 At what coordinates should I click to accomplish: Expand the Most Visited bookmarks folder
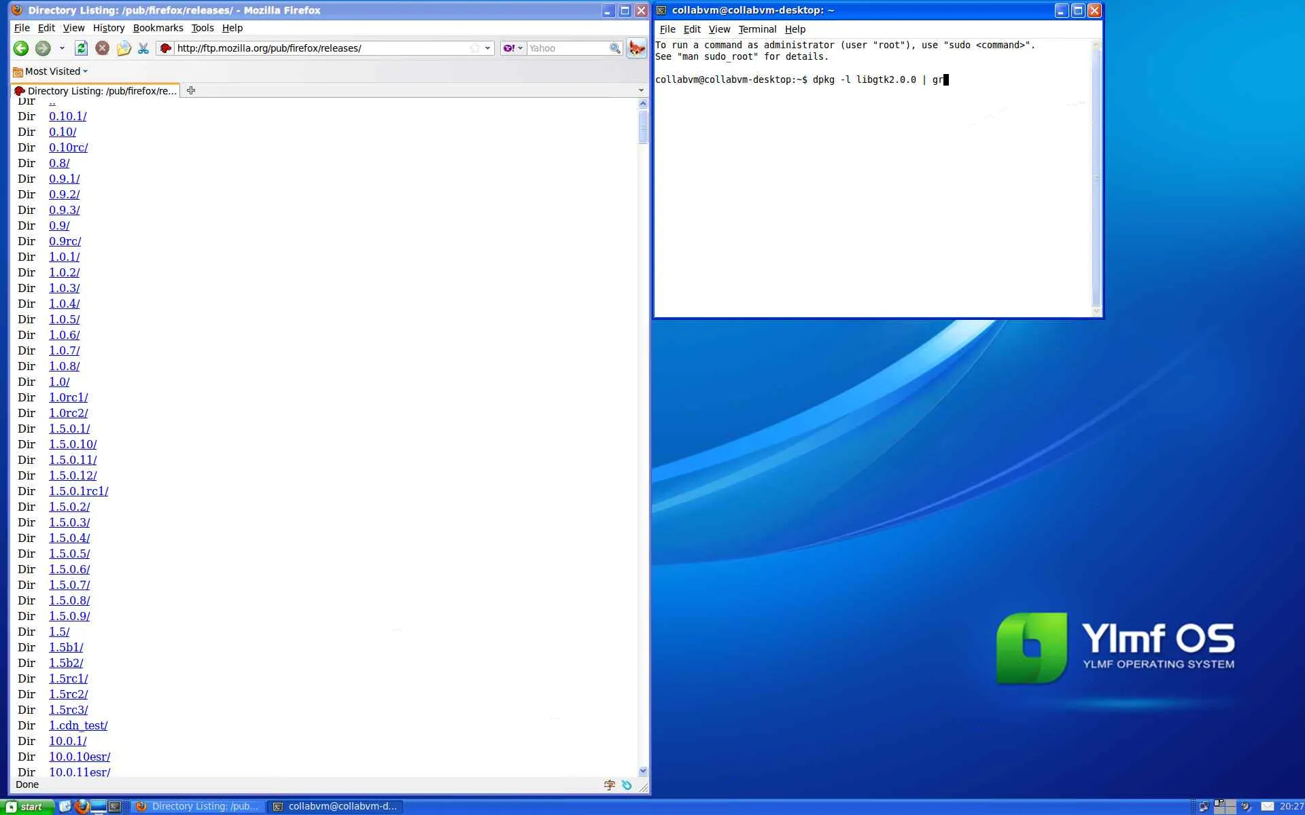(x=52, y=71)
